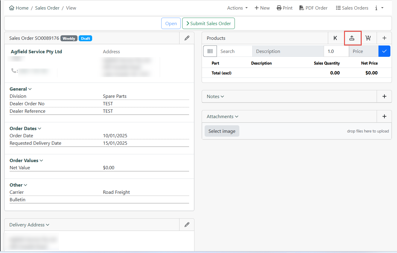Add a new note with plus icon

click(384, 96)
